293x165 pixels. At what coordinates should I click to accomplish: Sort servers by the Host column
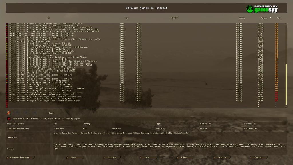pyautogui.click(x=48, y=18)
